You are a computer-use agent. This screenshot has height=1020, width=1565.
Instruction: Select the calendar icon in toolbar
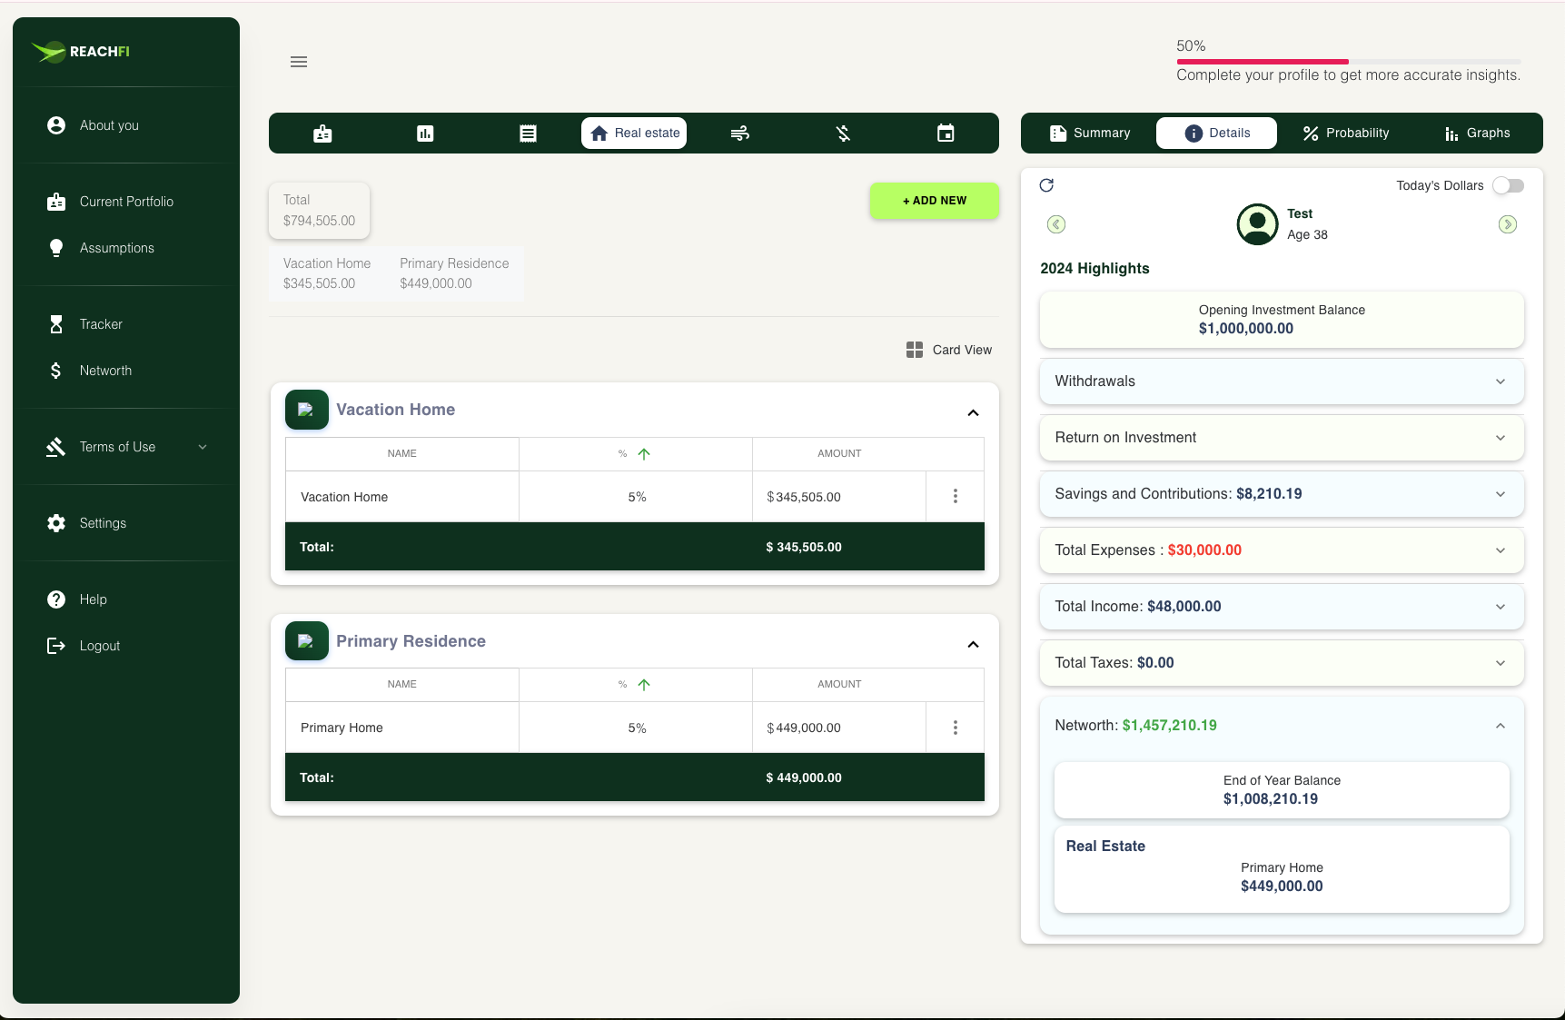tap(946, 134)
